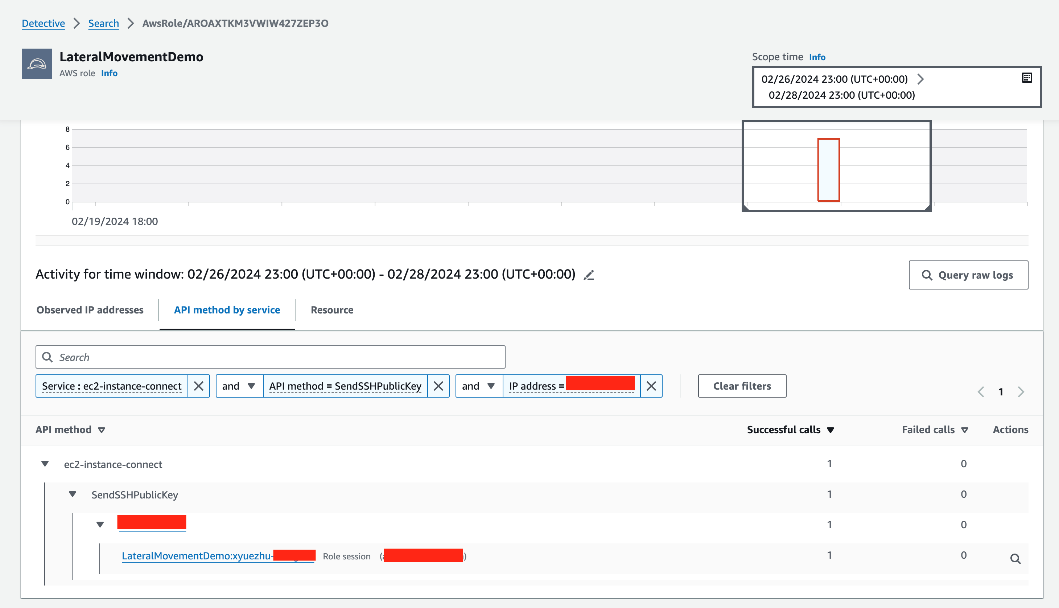Open the Detective breadcrumb link
1059x608 pixels.
(43, 23)
